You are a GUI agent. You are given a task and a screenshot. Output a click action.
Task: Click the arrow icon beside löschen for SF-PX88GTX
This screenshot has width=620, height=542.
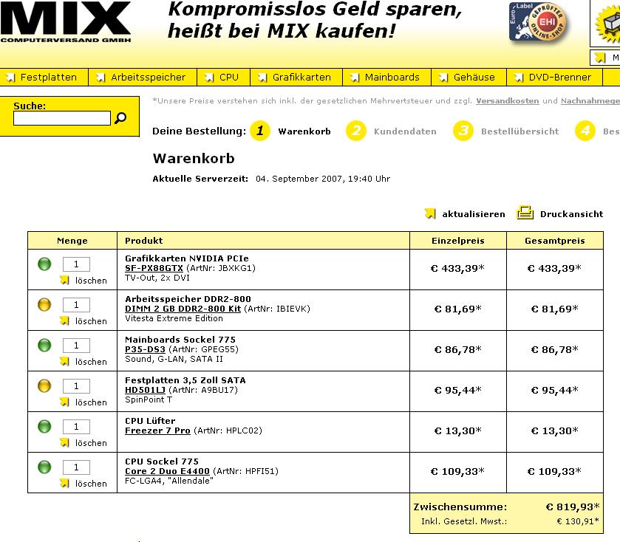(x=64, y=280)
